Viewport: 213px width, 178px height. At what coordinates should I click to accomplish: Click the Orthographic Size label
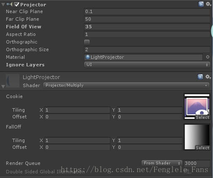tap(27, 49)
